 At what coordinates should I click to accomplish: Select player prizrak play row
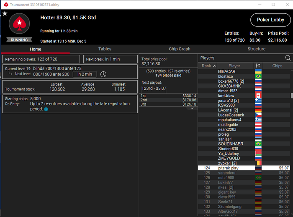coord(244,168)
